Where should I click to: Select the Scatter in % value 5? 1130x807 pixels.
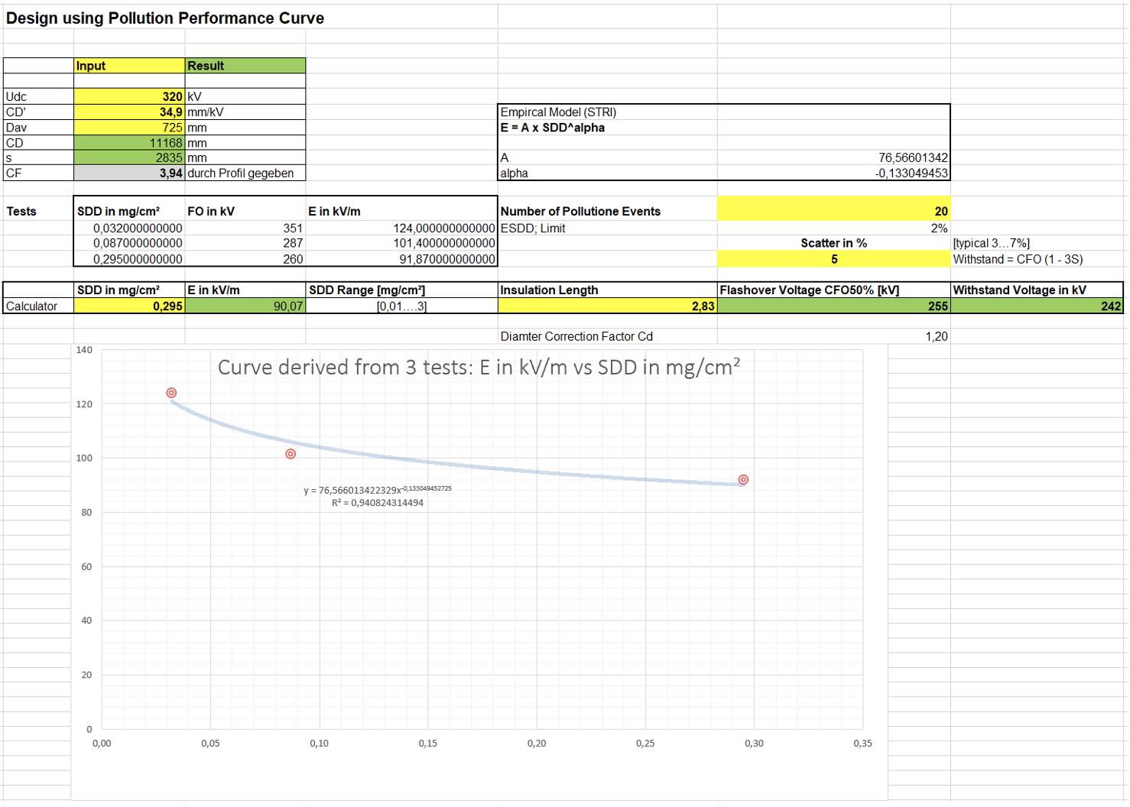tap(833, 259)
